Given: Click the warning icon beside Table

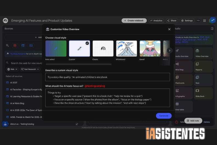Looking at the screenshot, I should pos(176,122).
